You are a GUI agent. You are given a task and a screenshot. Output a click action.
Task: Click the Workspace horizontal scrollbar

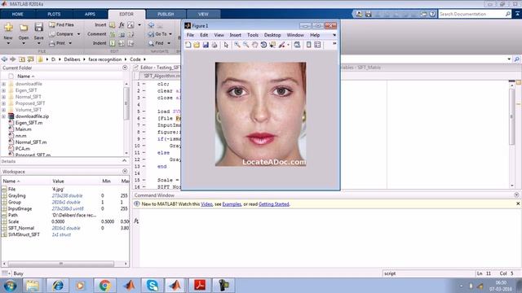[x=61, y=264]
